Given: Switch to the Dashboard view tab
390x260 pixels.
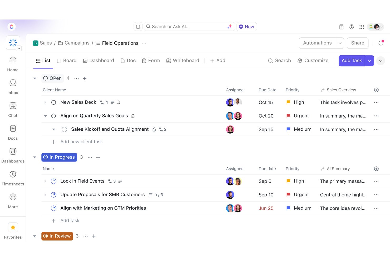Looking at the screenshot, I should [x=99, y=61].
